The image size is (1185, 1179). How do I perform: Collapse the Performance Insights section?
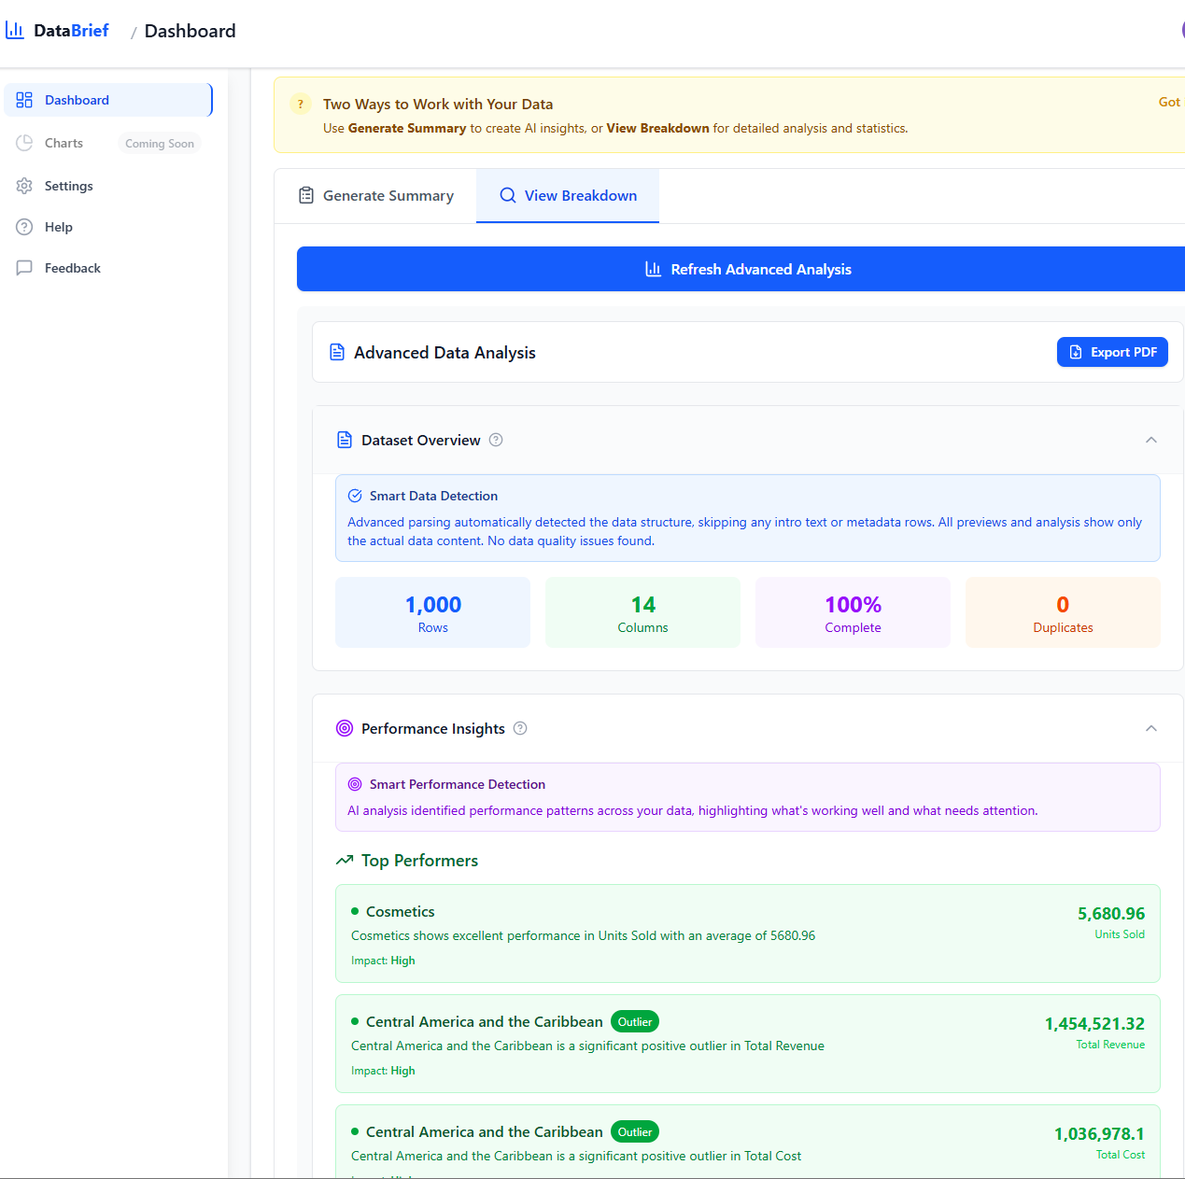1151,728
